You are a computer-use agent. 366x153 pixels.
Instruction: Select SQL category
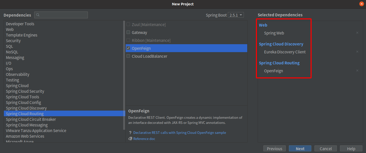[63, 46]
